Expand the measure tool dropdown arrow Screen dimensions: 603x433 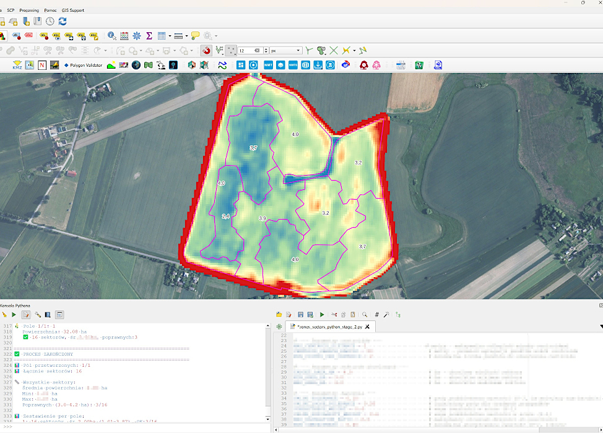[186, 36]
